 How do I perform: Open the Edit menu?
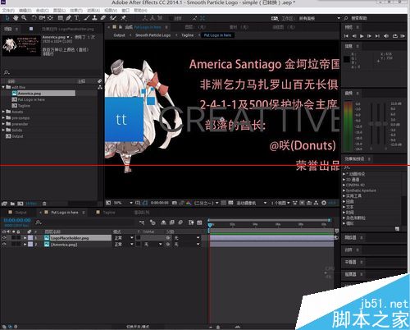(25, 11)
